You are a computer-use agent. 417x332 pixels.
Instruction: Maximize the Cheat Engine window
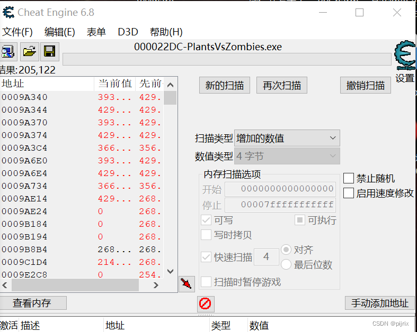point(360,13)
